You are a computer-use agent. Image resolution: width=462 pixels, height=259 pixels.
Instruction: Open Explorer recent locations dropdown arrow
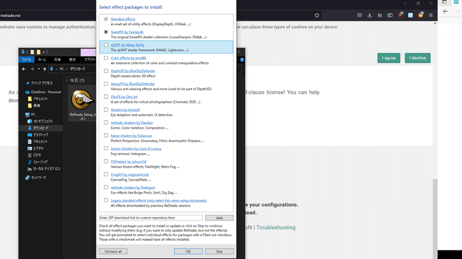click(x=39, y=69)
